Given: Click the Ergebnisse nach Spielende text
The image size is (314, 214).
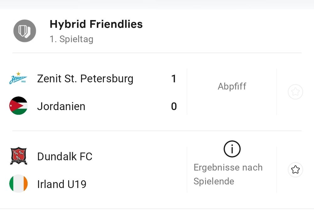Looking at the screenshot, I should coord(228,174).
